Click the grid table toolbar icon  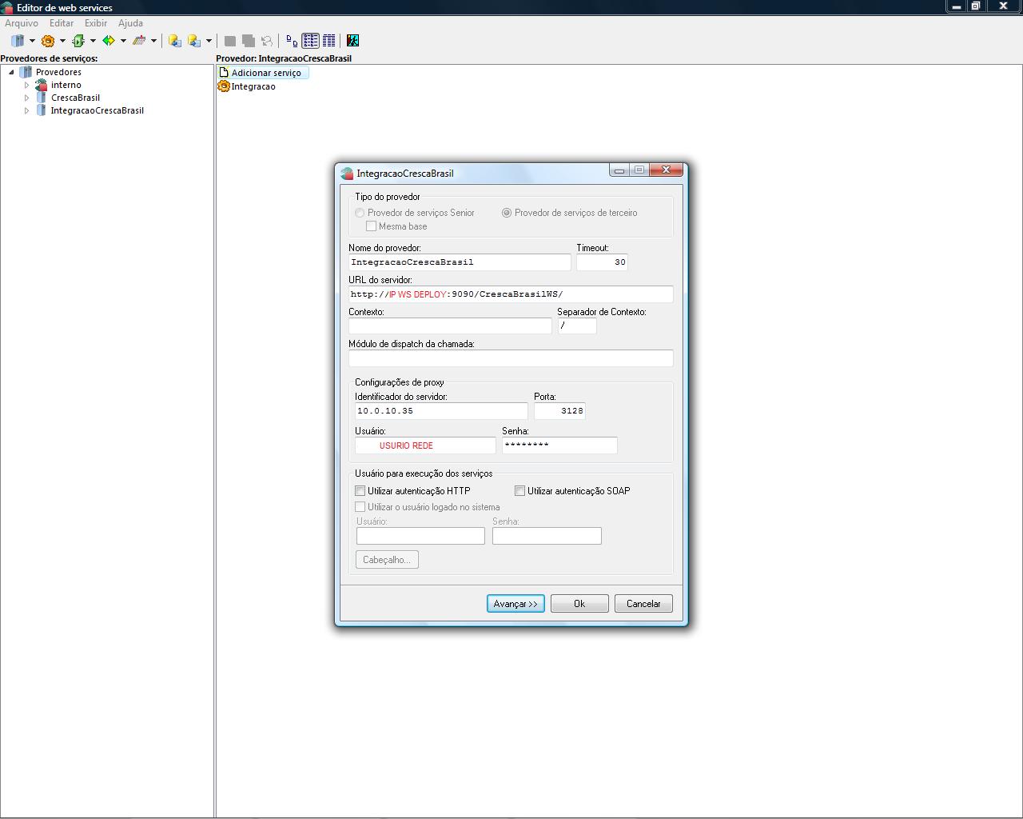click(x=139, y=41)
